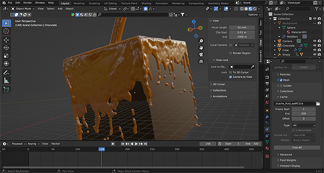Click the Focal Length value field
Viewport: 324px width, 173px height.
(x=241, y=28)
